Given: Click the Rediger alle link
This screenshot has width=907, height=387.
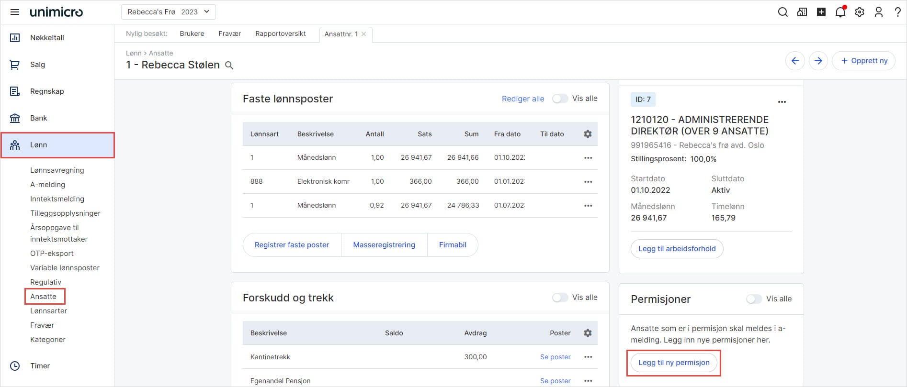Looking at the screenshot, I should (522, 99).
